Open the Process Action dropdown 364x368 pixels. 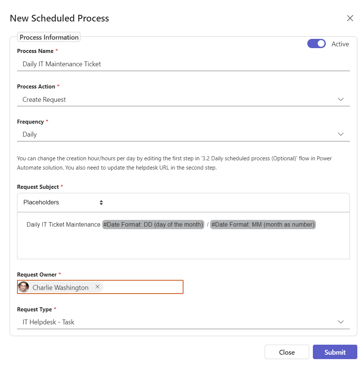183,100
